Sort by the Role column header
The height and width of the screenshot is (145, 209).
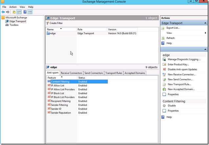click(92, 29)
